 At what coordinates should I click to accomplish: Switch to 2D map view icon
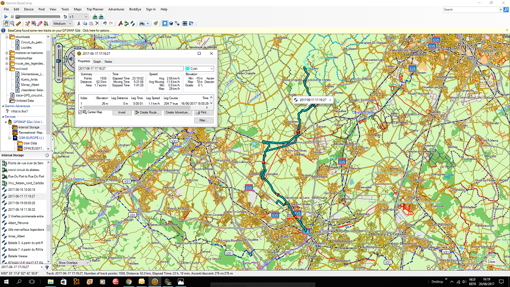point(165,23)
